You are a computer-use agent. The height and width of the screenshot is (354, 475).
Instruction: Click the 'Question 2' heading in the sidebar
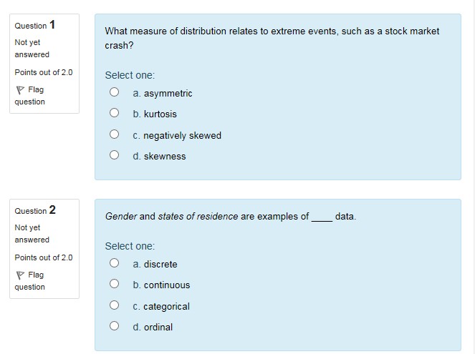[x=35, y=210]
